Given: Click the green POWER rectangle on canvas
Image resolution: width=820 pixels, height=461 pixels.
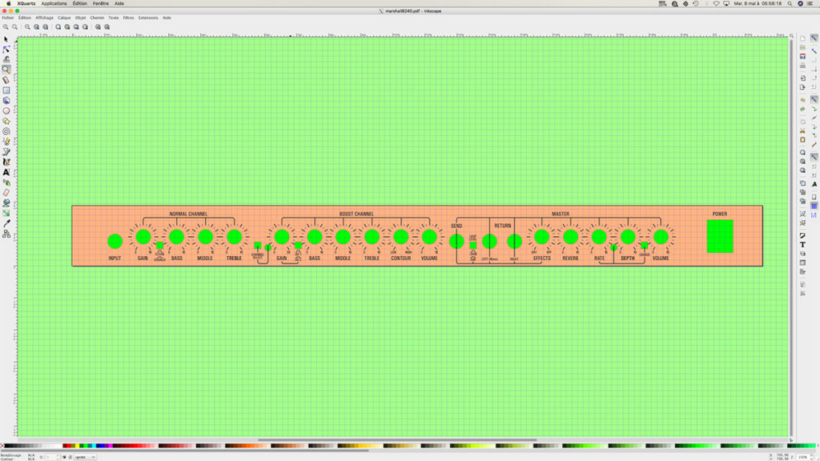Looking at the screenshot, I should pyautogui.click(x=720, y=236).
